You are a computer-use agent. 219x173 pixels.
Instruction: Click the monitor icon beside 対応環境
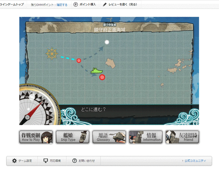[x=46, y=161]
